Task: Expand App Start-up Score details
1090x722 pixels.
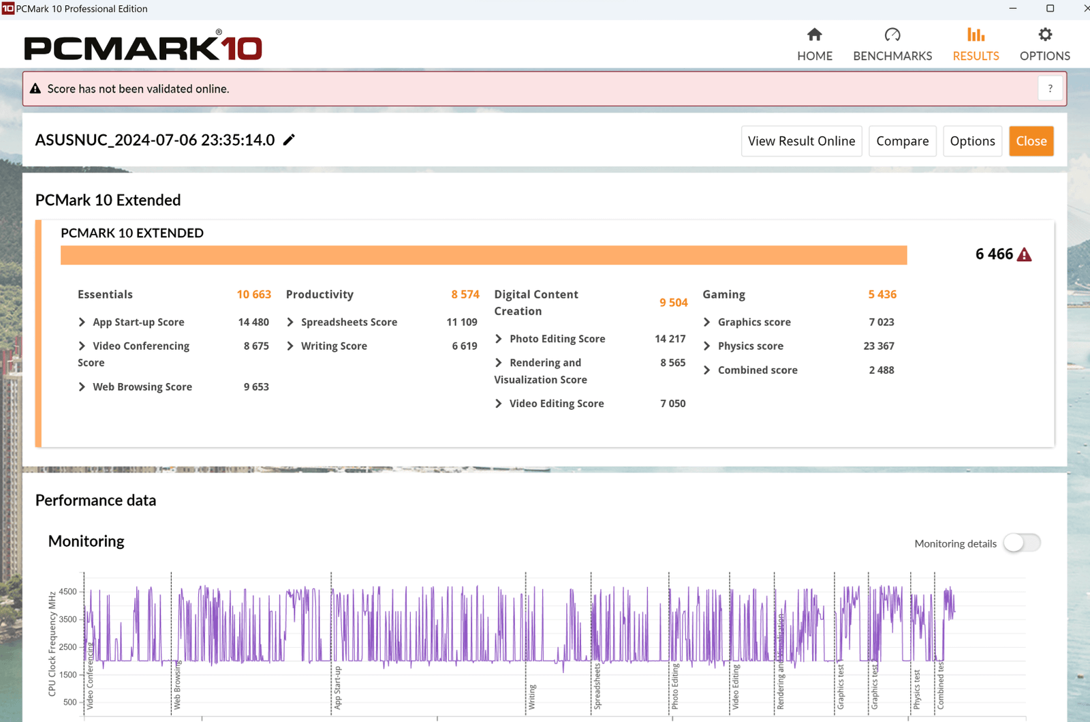Action: [x=82, y=322]
